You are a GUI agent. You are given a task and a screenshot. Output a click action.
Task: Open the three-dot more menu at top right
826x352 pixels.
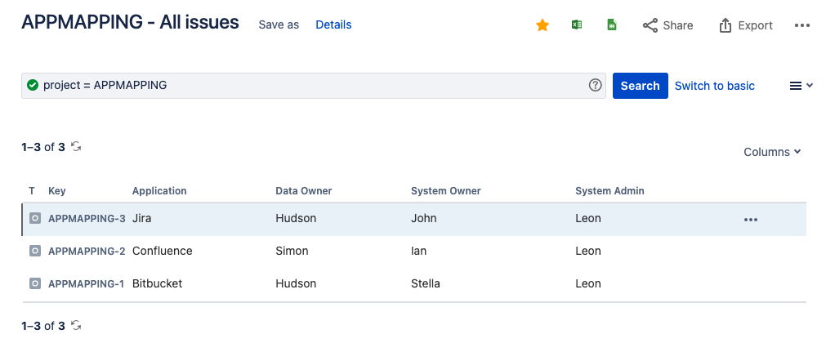coord(801,25)
